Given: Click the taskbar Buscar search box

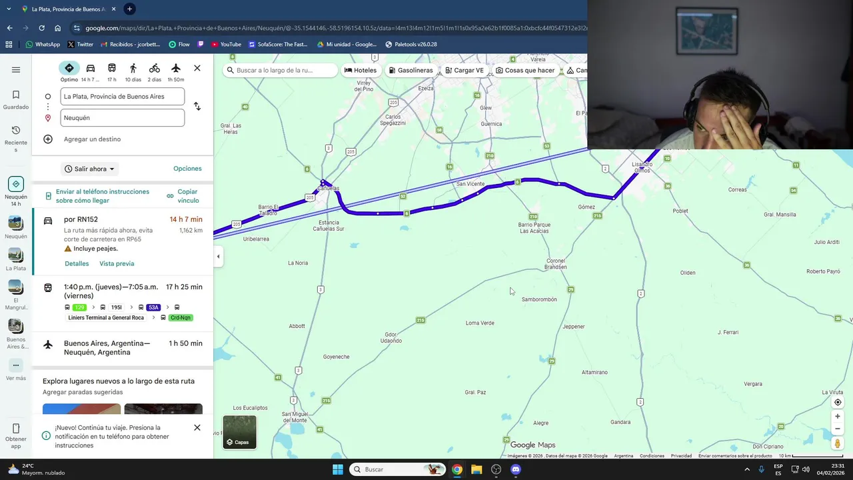Looking at the screenshot, I should tap(397, 469).
